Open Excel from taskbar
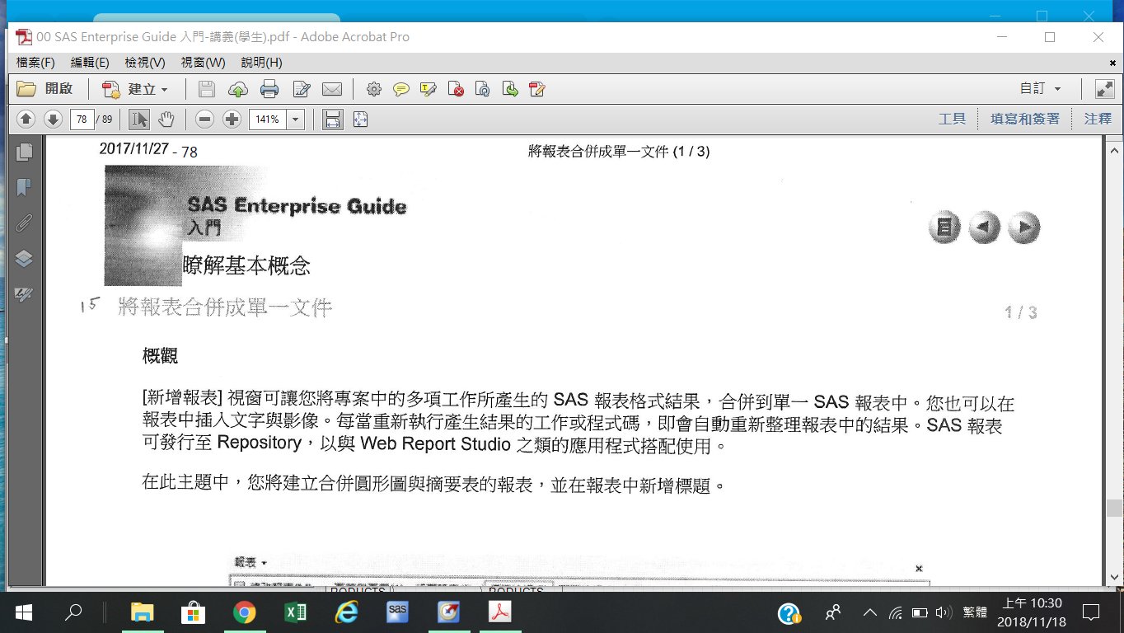1124x633 pixels. (295, 612)
